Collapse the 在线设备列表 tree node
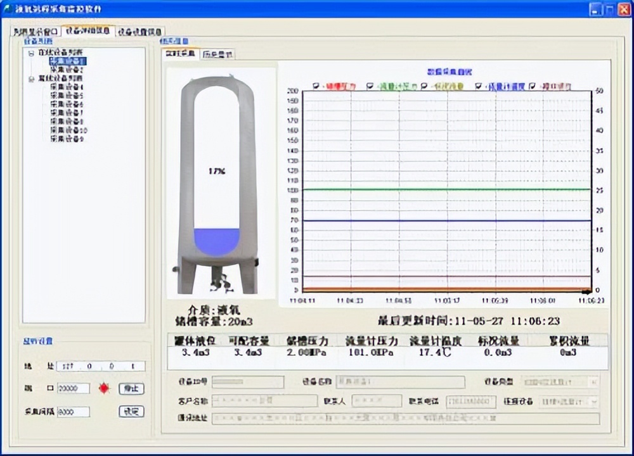Screen dimensions: 634x456 click(31, 54)
